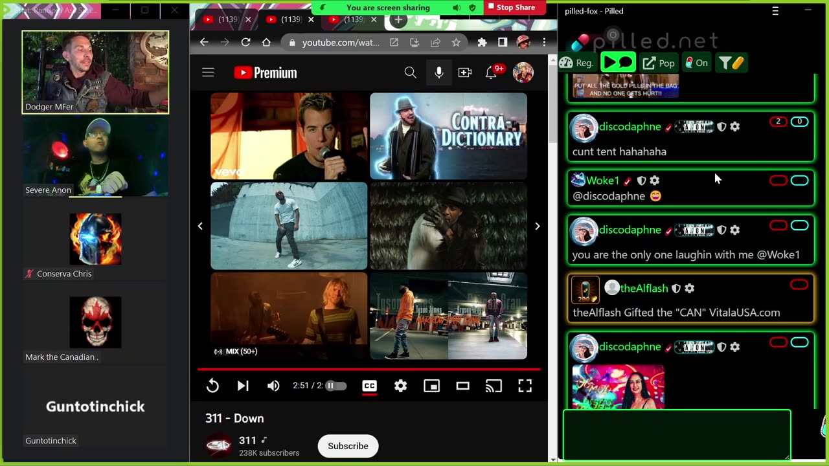Click the Reg. speed button in Pilled
Viewport: 829px width, 466px height.
(576, 63)
